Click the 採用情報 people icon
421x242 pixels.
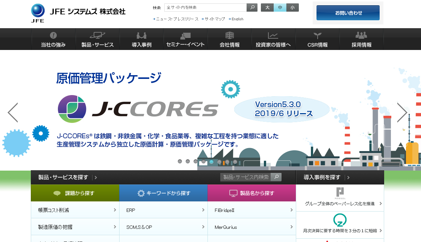point(361,35)
